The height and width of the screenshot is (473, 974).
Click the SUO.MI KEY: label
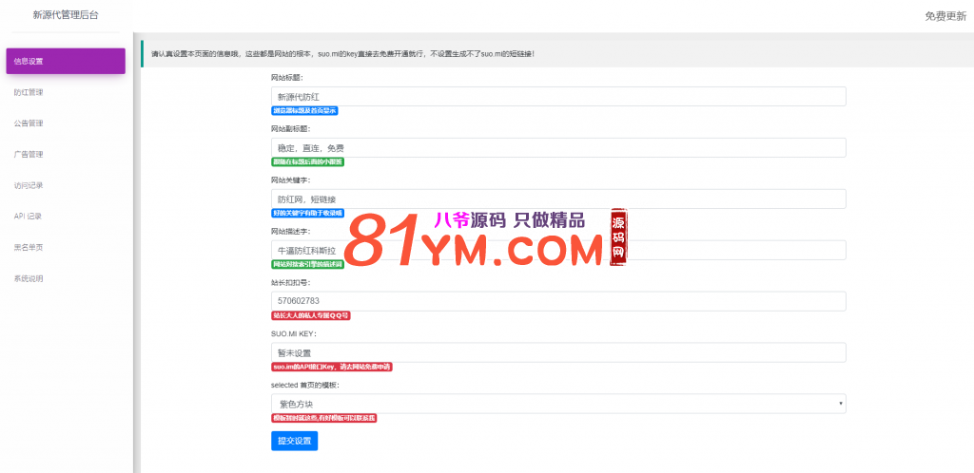coord(294,333)
